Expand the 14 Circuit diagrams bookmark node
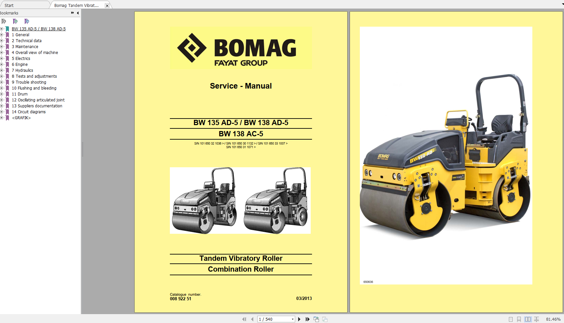This screenshot has height=323, width=564. [x=1, y=112]
